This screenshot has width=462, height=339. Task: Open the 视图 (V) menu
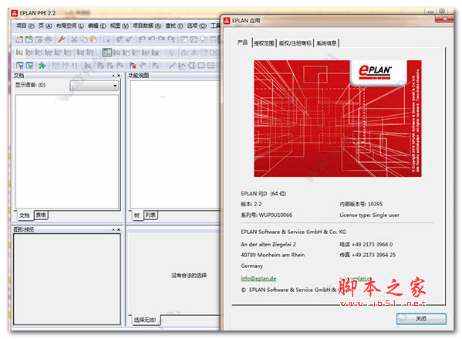pyautogui.click(x=120, y=26)
